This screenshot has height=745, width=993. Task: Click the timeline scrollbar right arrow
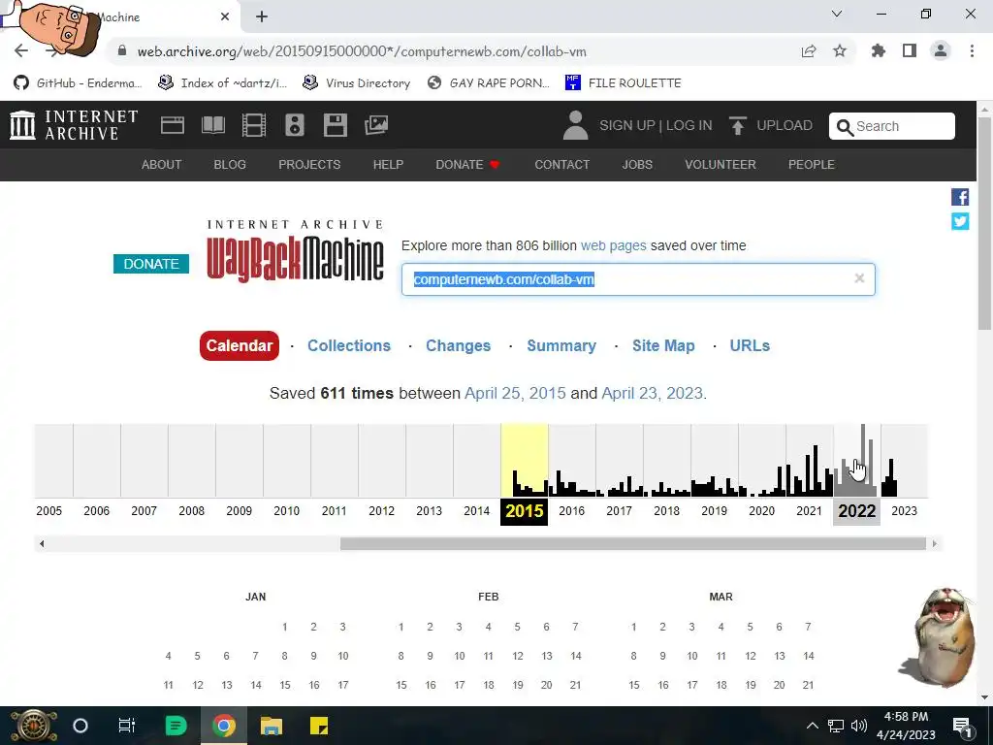point(934,543)
